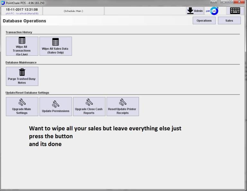The height and width of the screenshot is (191, 247).
Task: Select the Schedule: Main panel
Action: coord(73,11)
